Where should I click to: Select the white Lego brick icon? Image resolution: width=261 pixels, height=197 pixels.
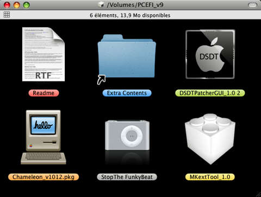tap(210, 139)
